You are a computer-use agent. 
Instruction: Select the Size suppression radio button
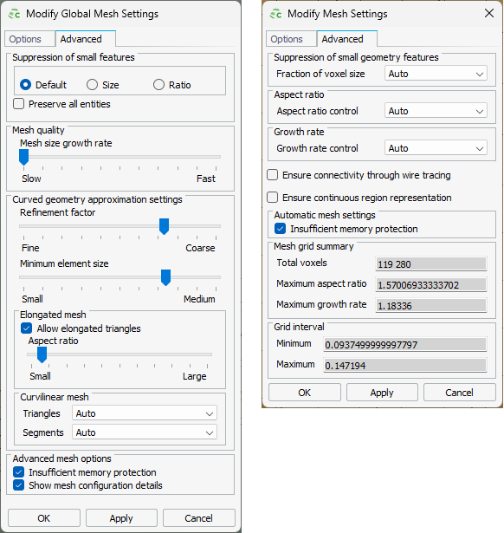(x=92, y=85)
